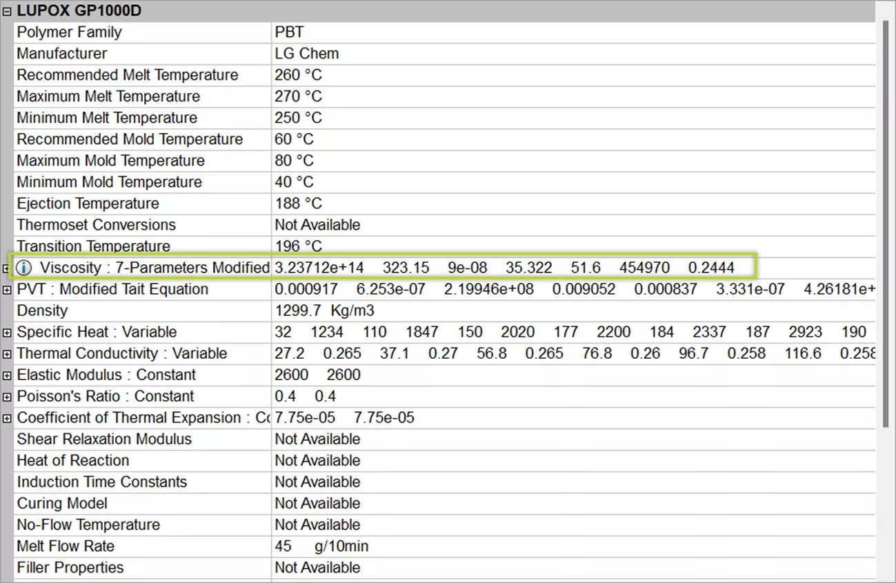Click the viscosity value 0.2444
Viewport: 896px width, 583px height.
click(x=711, y=268)
